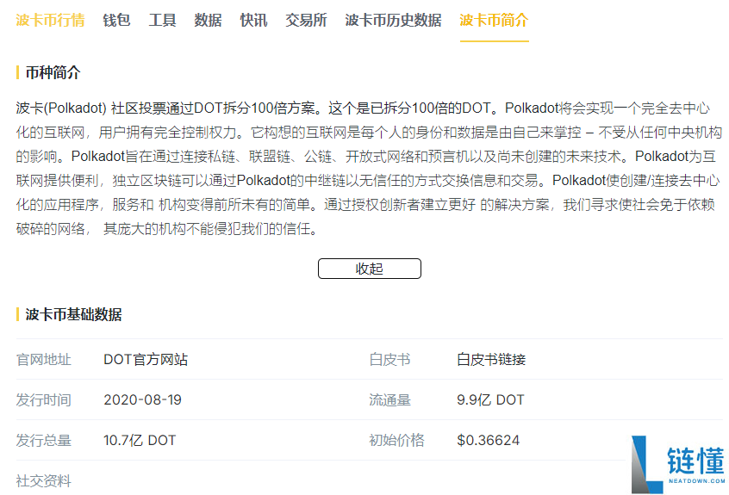This screenshot has height=495, width=729.
Task: Click the 波卡币基础数据 section heading
Action: click(x=73, y=314)
